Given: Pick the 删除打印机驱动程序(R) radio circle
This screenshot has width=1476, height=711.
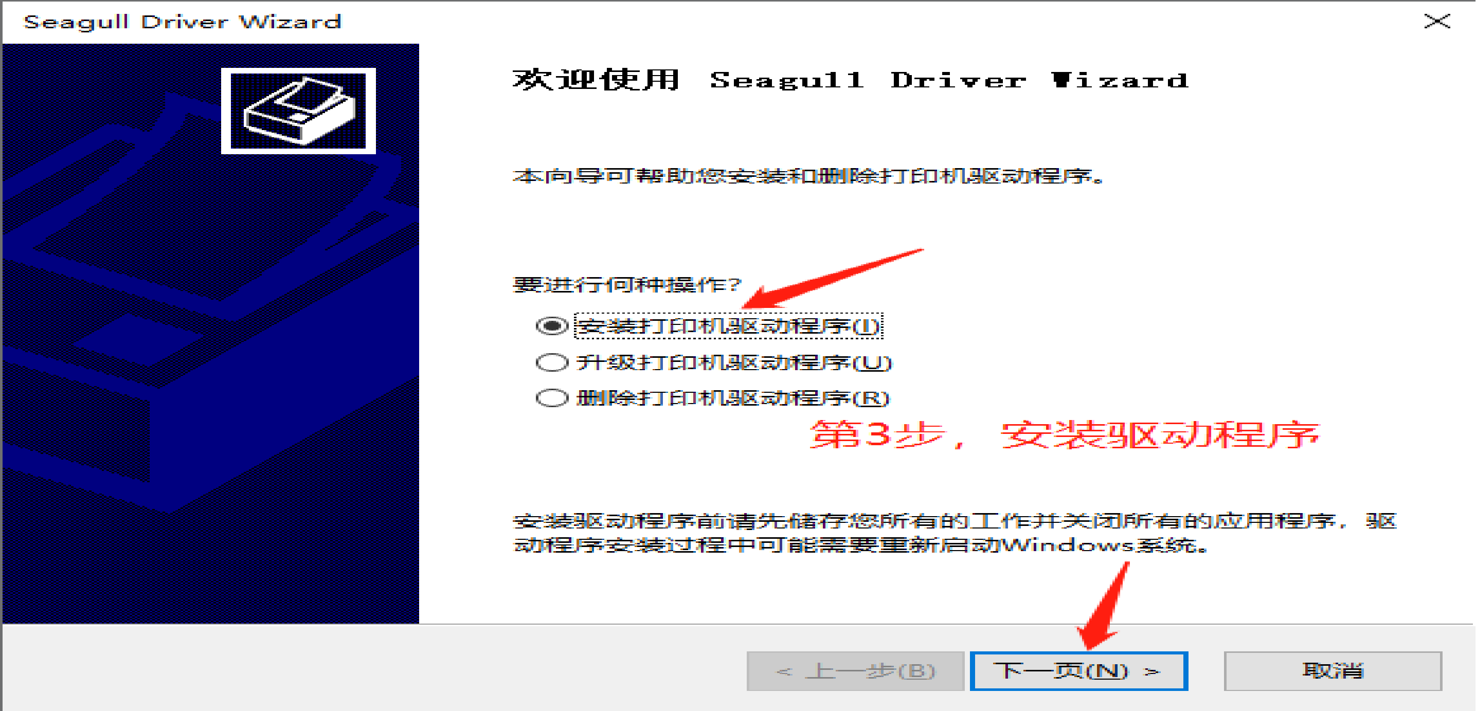Looking at the screenshot, I should tap(551, 397).
